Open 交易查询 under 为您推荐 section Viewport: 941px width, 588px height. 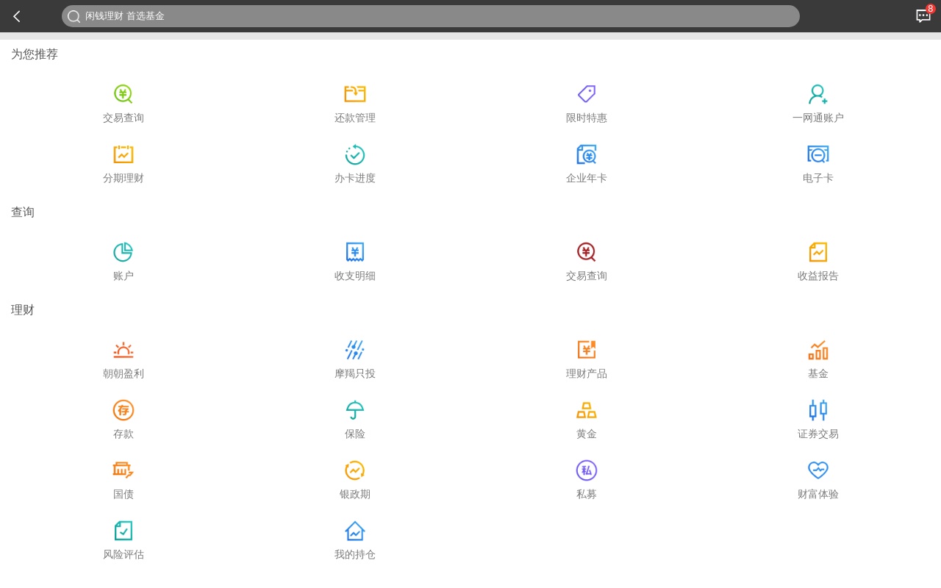point(124,94)
